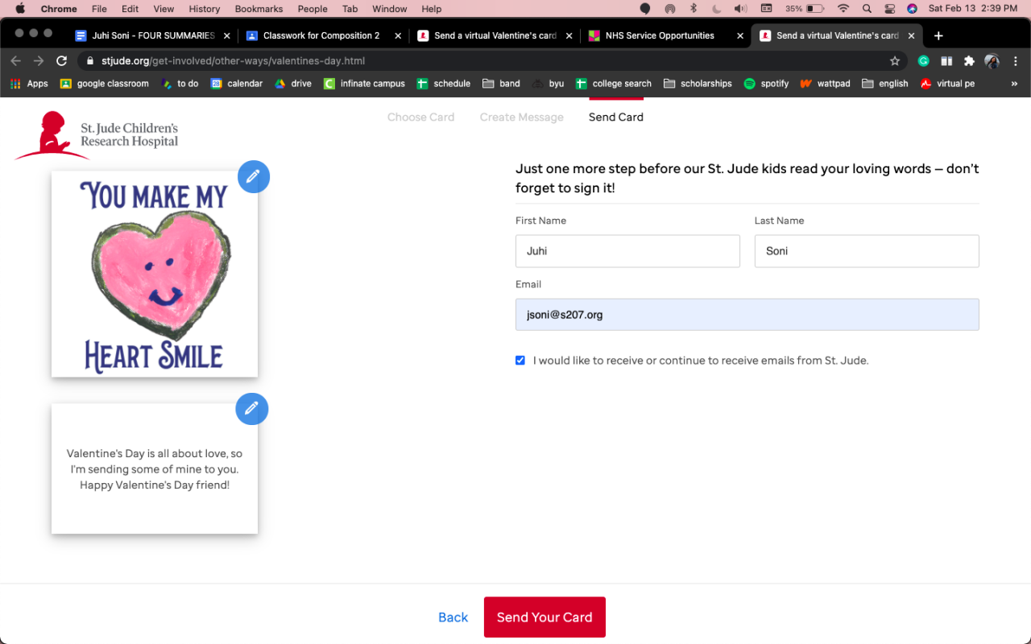
Task: Open the drive bookmark
Action: [293, 84]
